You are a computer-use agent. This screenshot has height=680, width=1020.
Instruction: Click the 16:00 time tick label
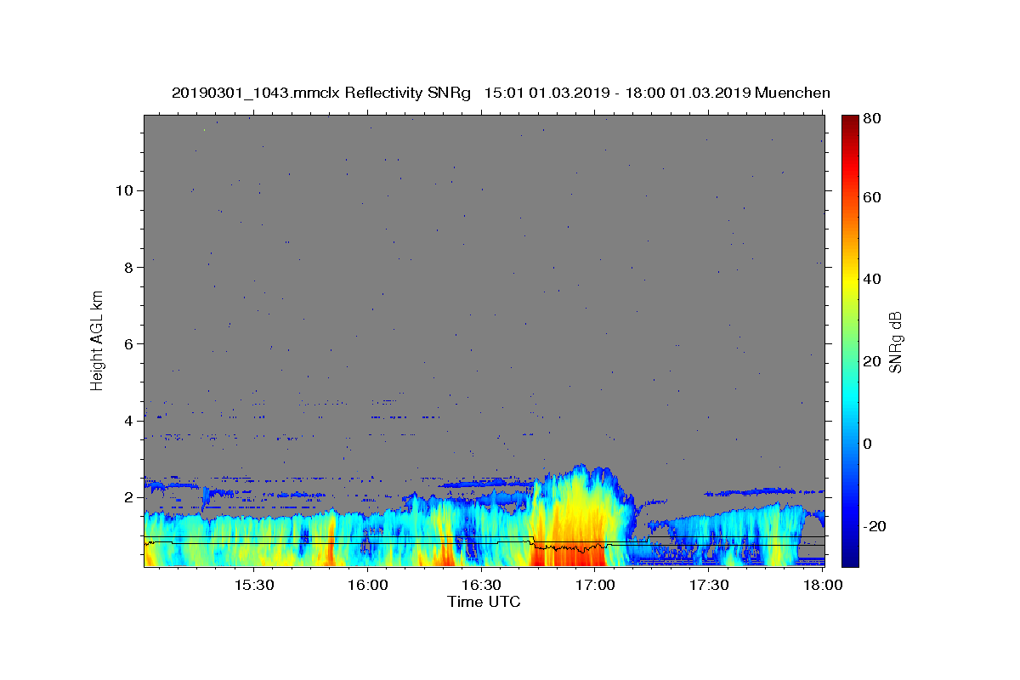pos(367,586)
